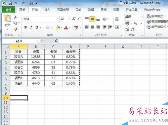This screenshot has width=168, height=125.
Task: Open the fill color dropdown arrow
Action: 61,27
